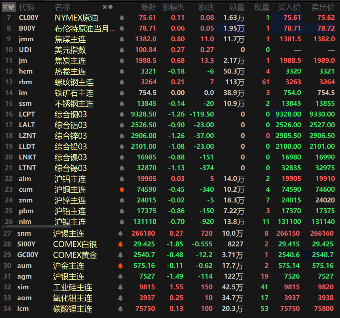Click the bell beside 螺纹钢主连
The height and width of the screenshot is (318, 340).
pos(122,82)
